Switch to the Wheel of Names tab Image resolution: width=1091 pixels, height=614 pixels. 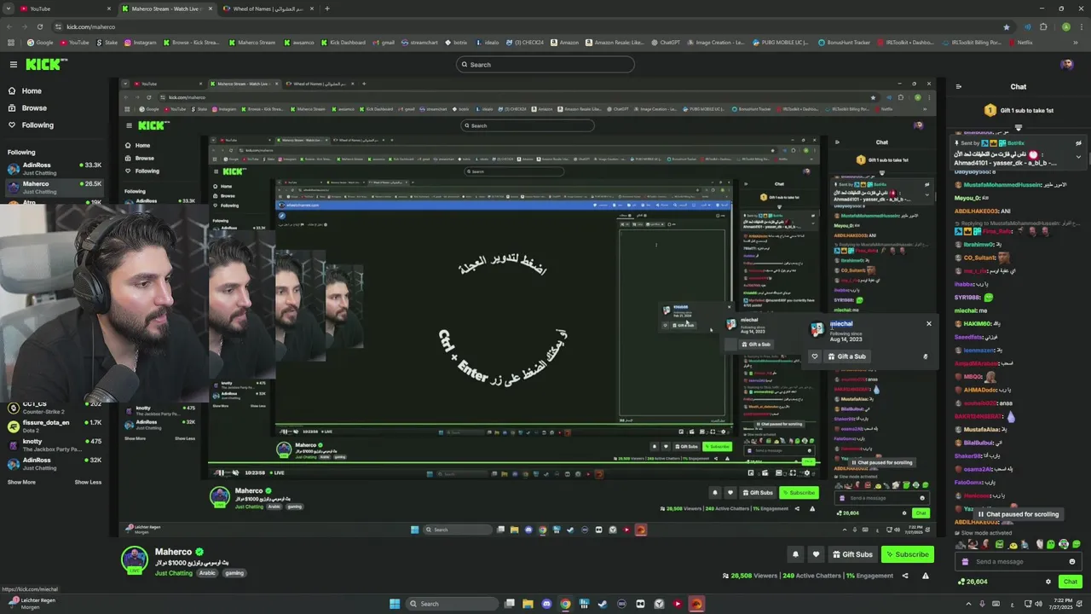(267, 9)
